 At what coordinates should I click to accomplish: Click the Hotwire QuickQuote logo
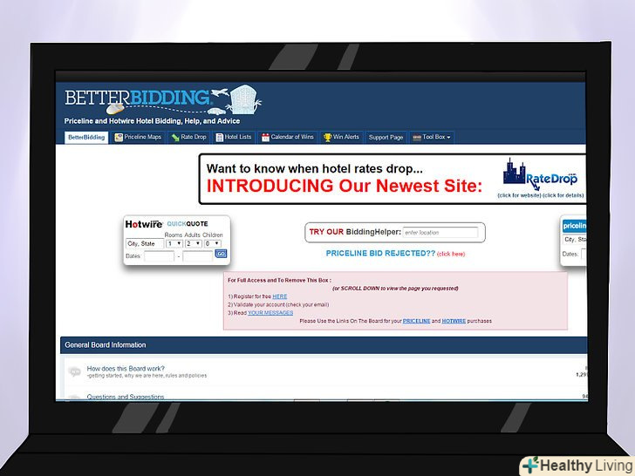pyautogui.click(x=167, y=224)
